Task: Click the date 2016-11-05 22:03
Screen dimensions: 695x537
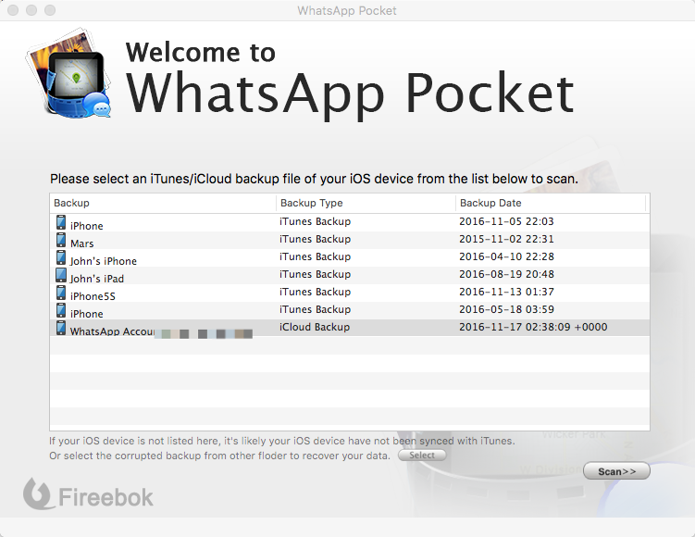Action: click(x=506, y=221)
